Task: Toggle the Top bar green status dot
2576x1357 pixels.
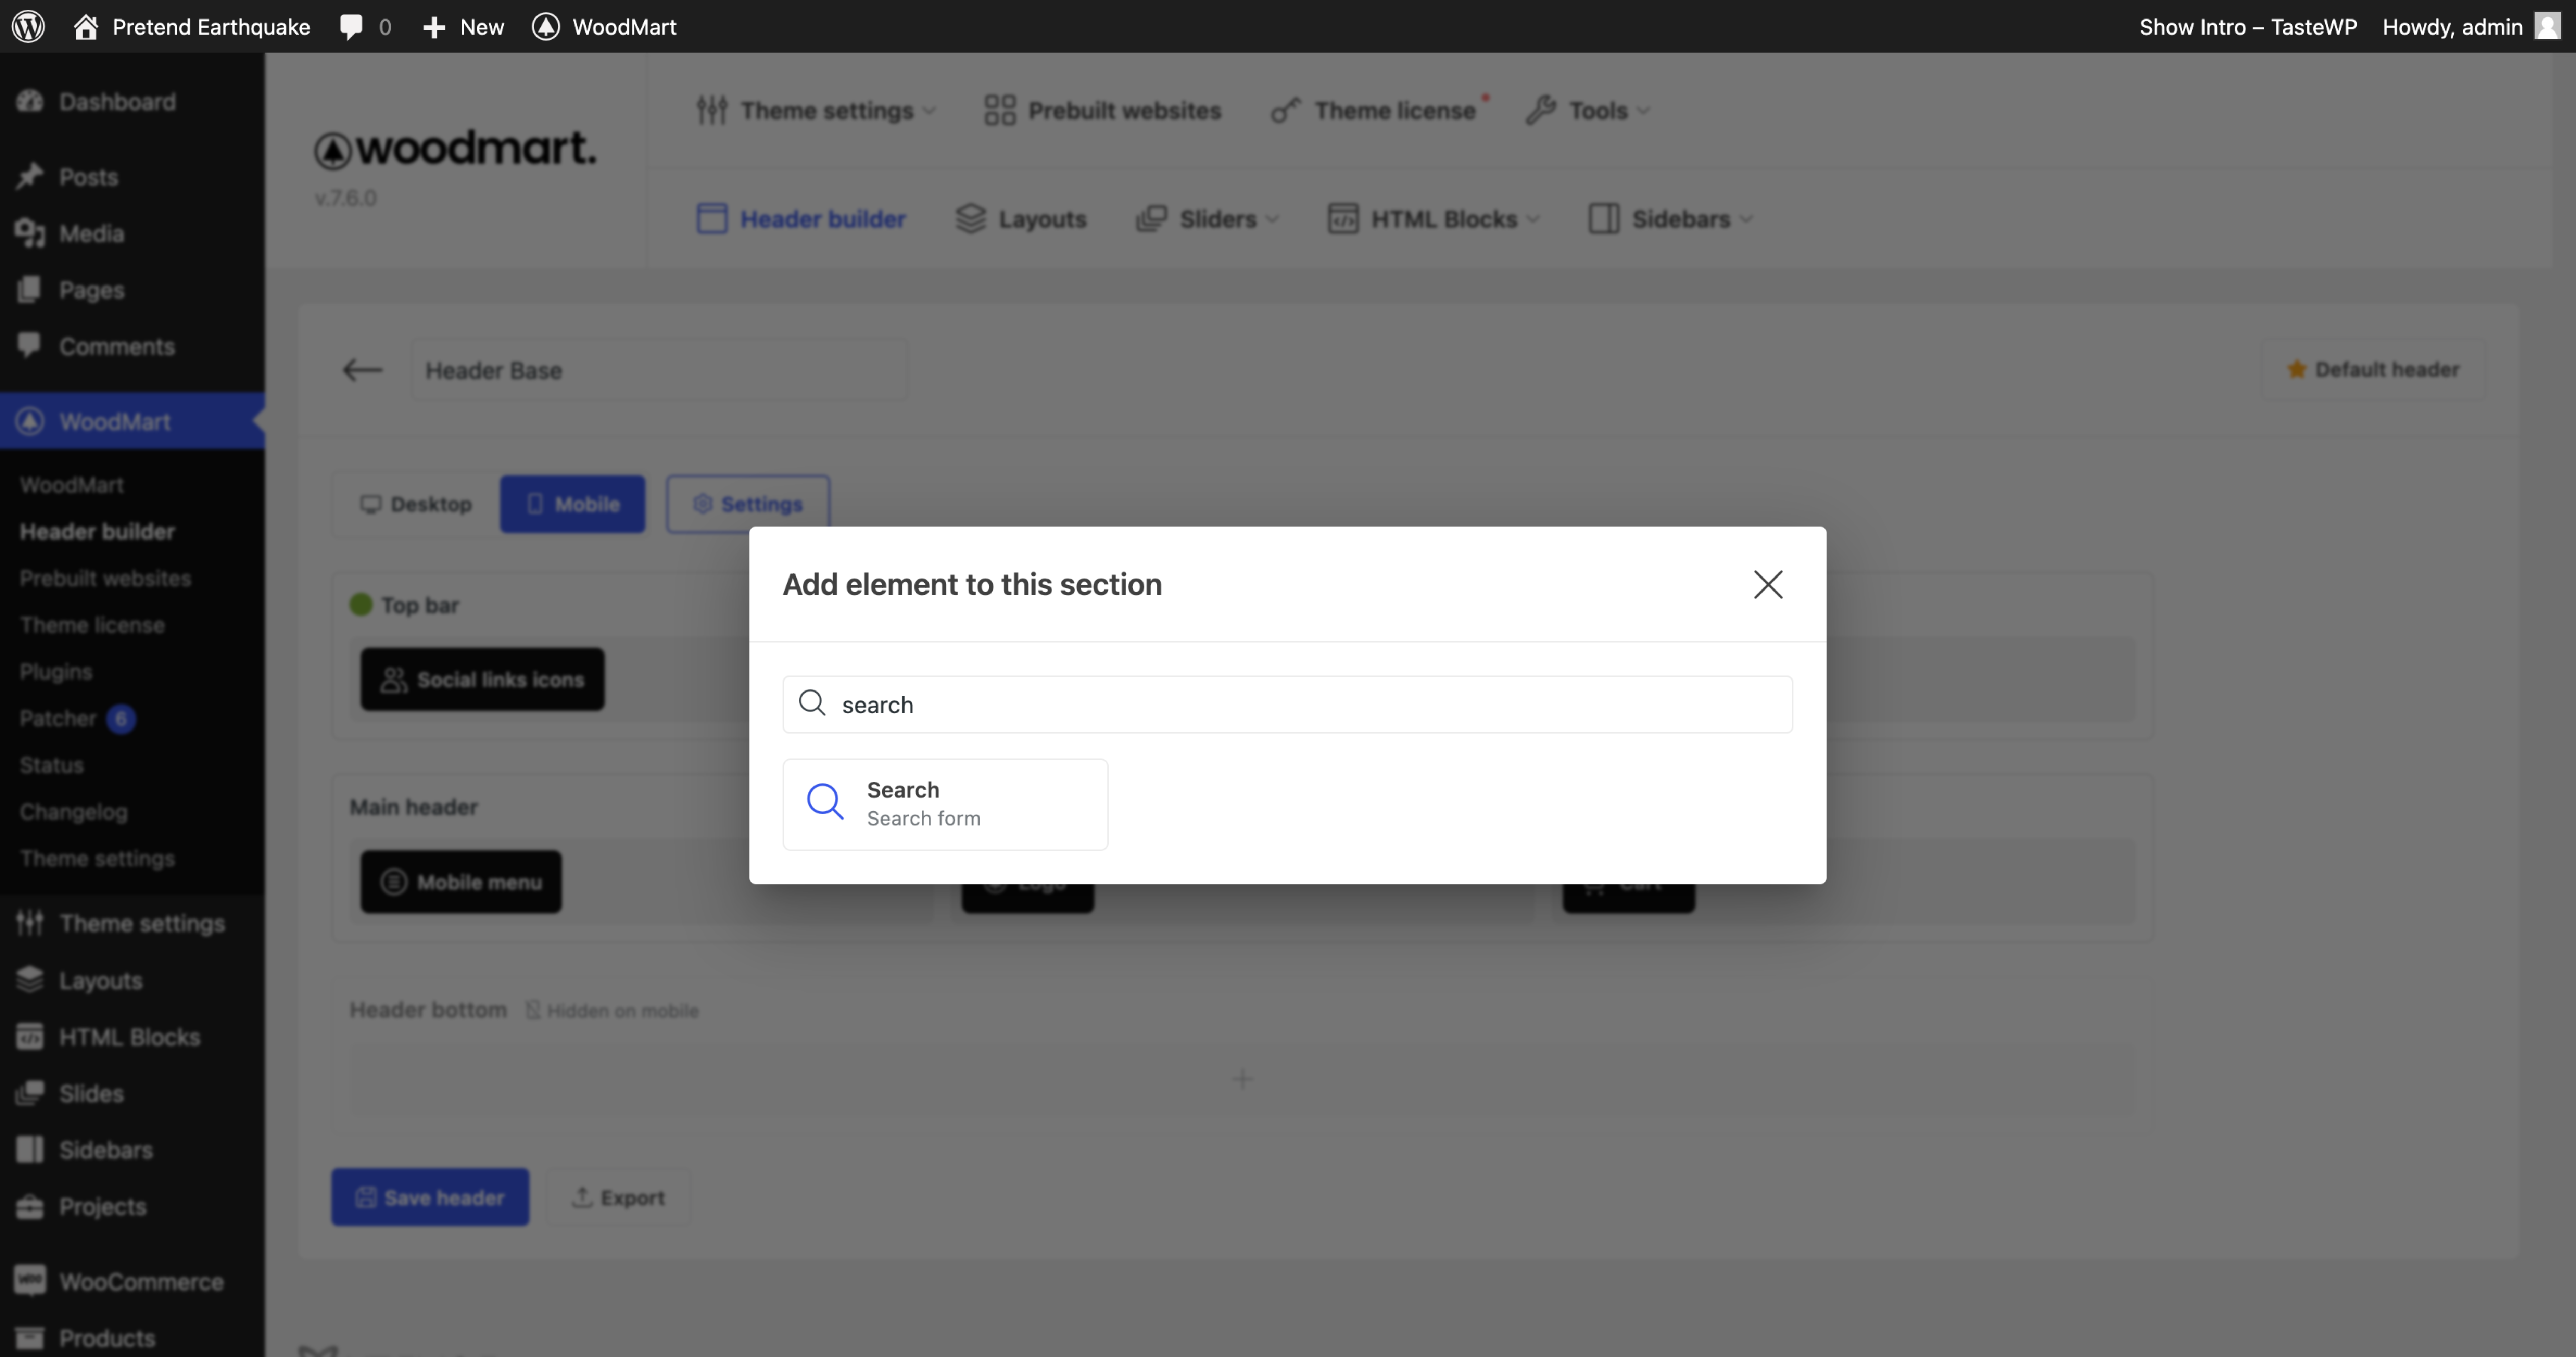Action: pos(361,604)
